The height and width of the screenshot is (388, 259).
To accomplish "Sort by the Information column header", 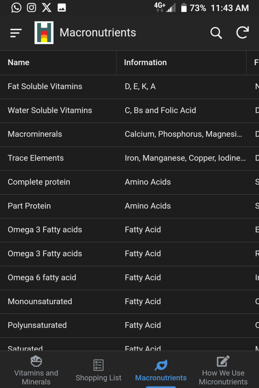I will [x=145, y=63].
